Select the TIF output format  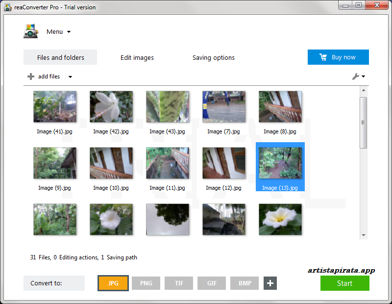(x=178, y=283)
